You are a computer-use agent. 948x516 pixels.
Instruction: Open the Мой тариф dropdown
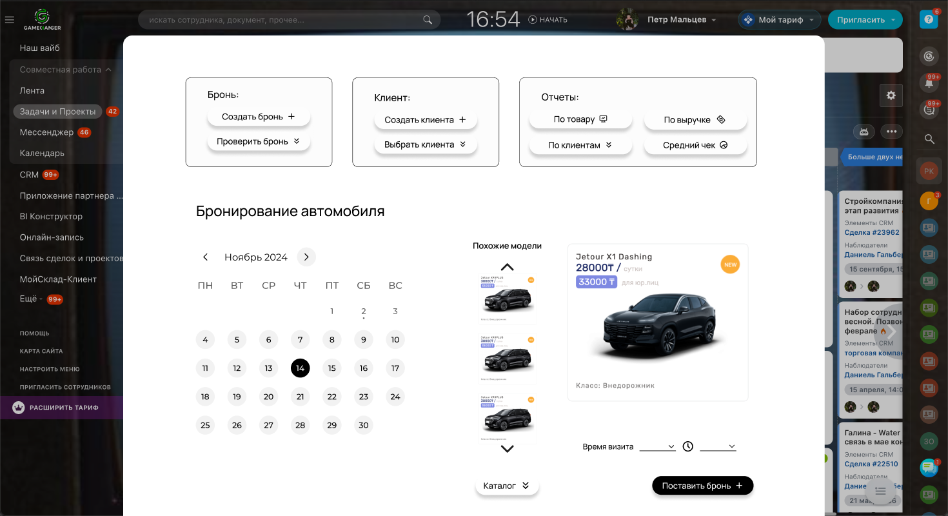(780, 20)
